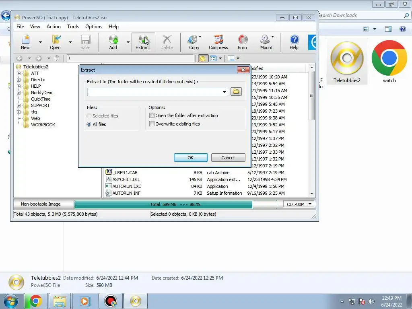Image resolution: width=412 pixels, height=309 pixels.
Task: Click the Mount toolbar icon
Action: pyautogui.click(x=266, y=42)
